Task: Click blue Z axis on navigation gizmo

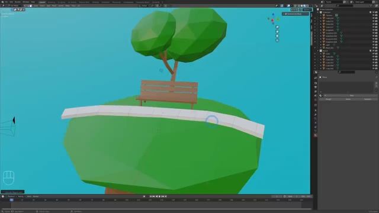Action: coord(274,15)
